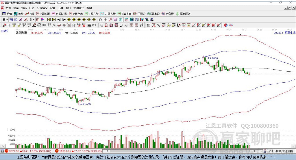The height and width of the screenshot is (160, 296).
Task: Click the status bar left scroll arrow
Action: coord(107,151)
